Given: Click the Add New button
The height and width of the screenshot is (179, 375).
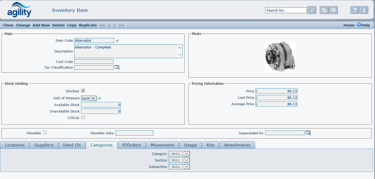Looking at the screenshot, I should point(41,25).
